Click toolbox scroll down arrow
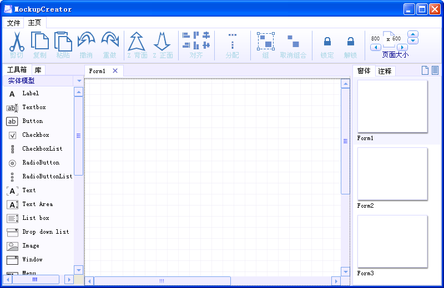Viewport: 444px width, 288px height. point(78,270)
